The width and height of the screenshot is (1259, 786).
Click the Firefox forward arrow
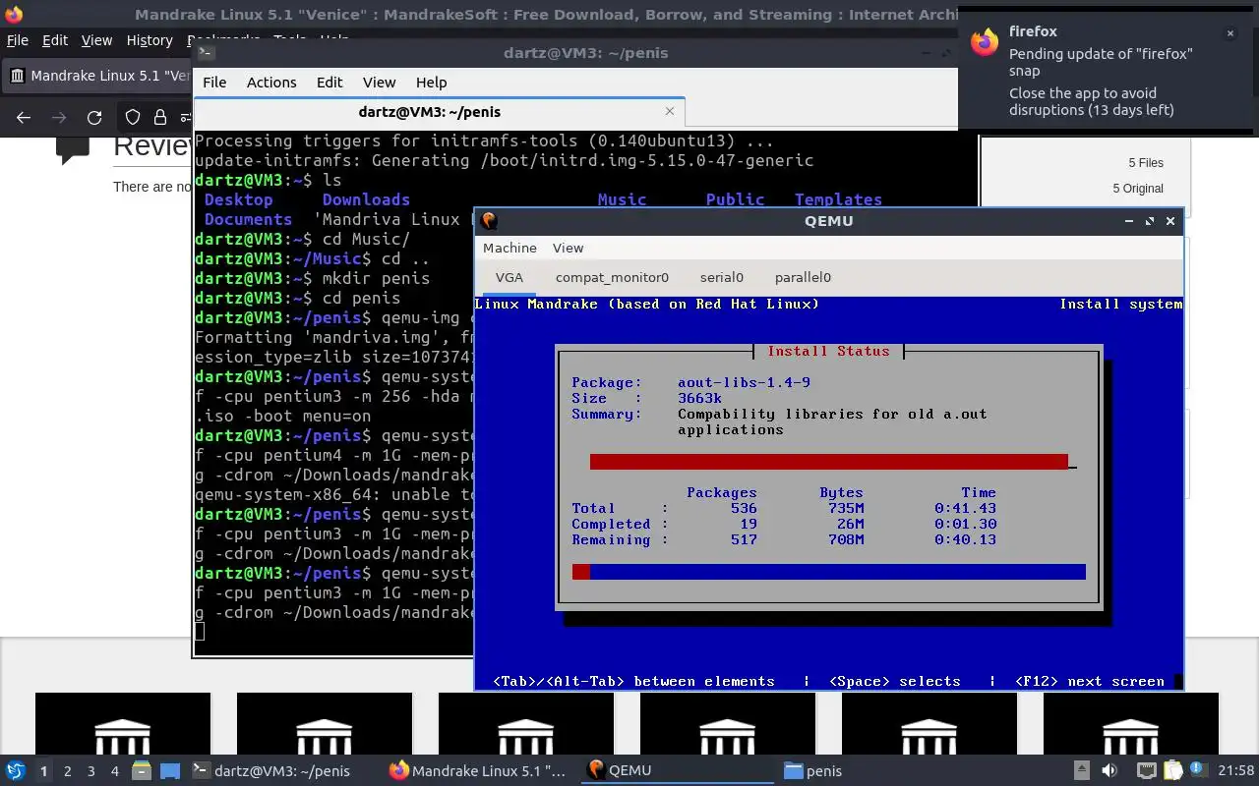tap(59, 118)
